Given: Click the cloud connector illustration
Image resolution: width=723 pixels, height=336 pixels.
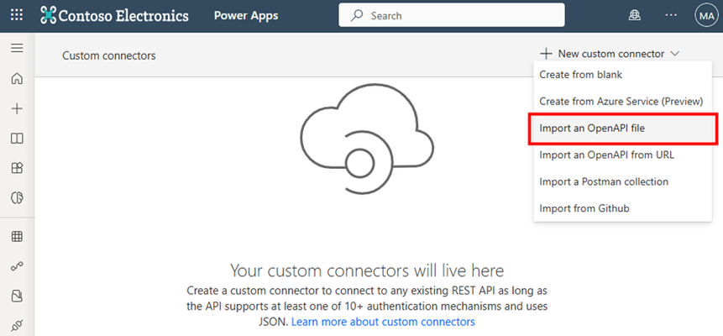Looking at the screenshot, I should 367,138.
